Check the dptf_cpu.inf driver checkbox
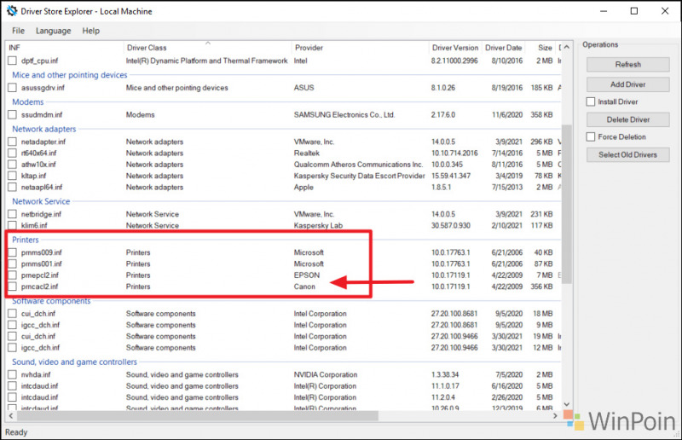The height and width of the screenshot is (440, 682). pos(12,61)
